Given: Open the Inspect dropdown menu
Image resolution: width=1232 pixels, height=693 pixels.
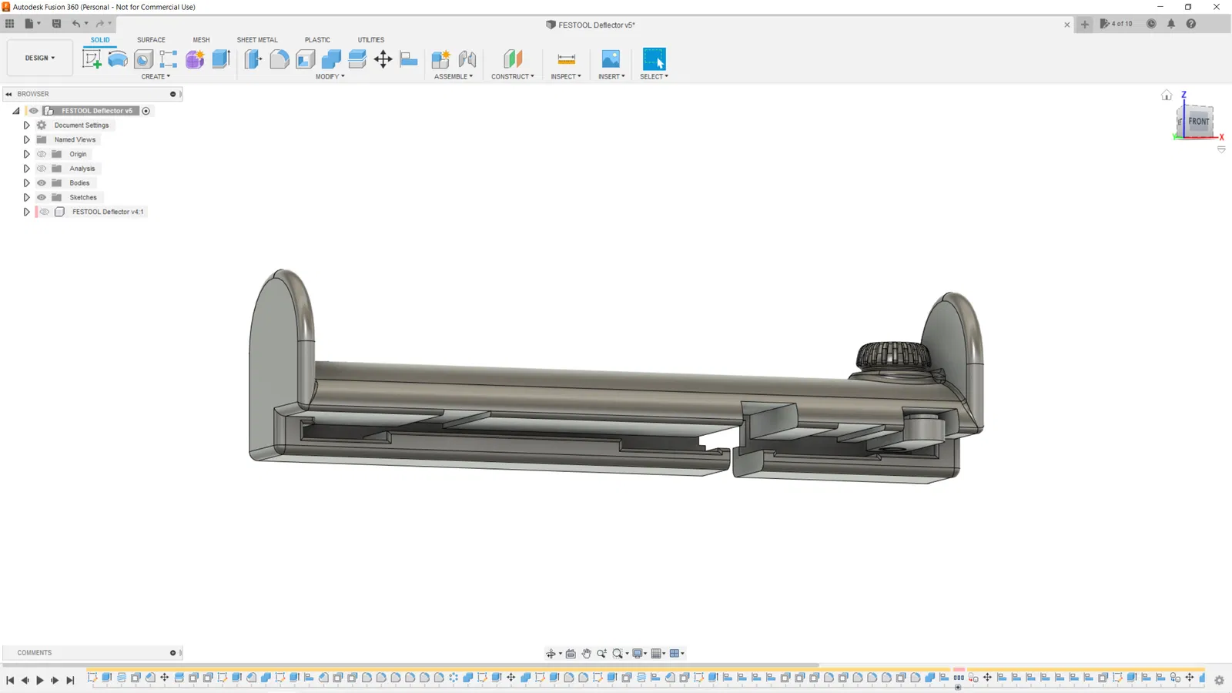Looking at the screenshot, I should tap(566, 77).
